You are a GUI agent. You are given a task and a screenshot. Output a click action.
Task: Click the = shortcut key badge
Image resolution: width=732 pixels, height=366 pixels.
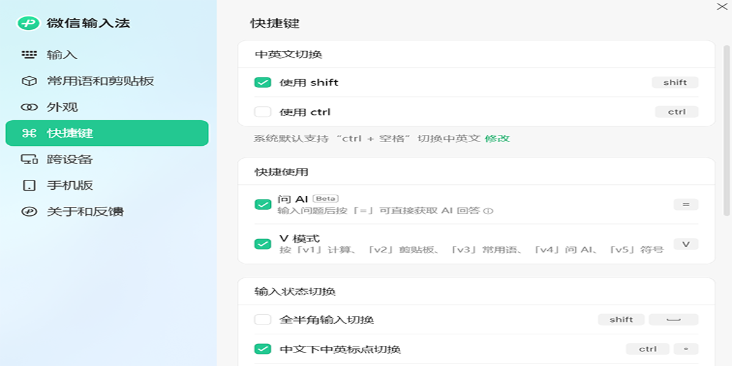[x=686, y=205]
